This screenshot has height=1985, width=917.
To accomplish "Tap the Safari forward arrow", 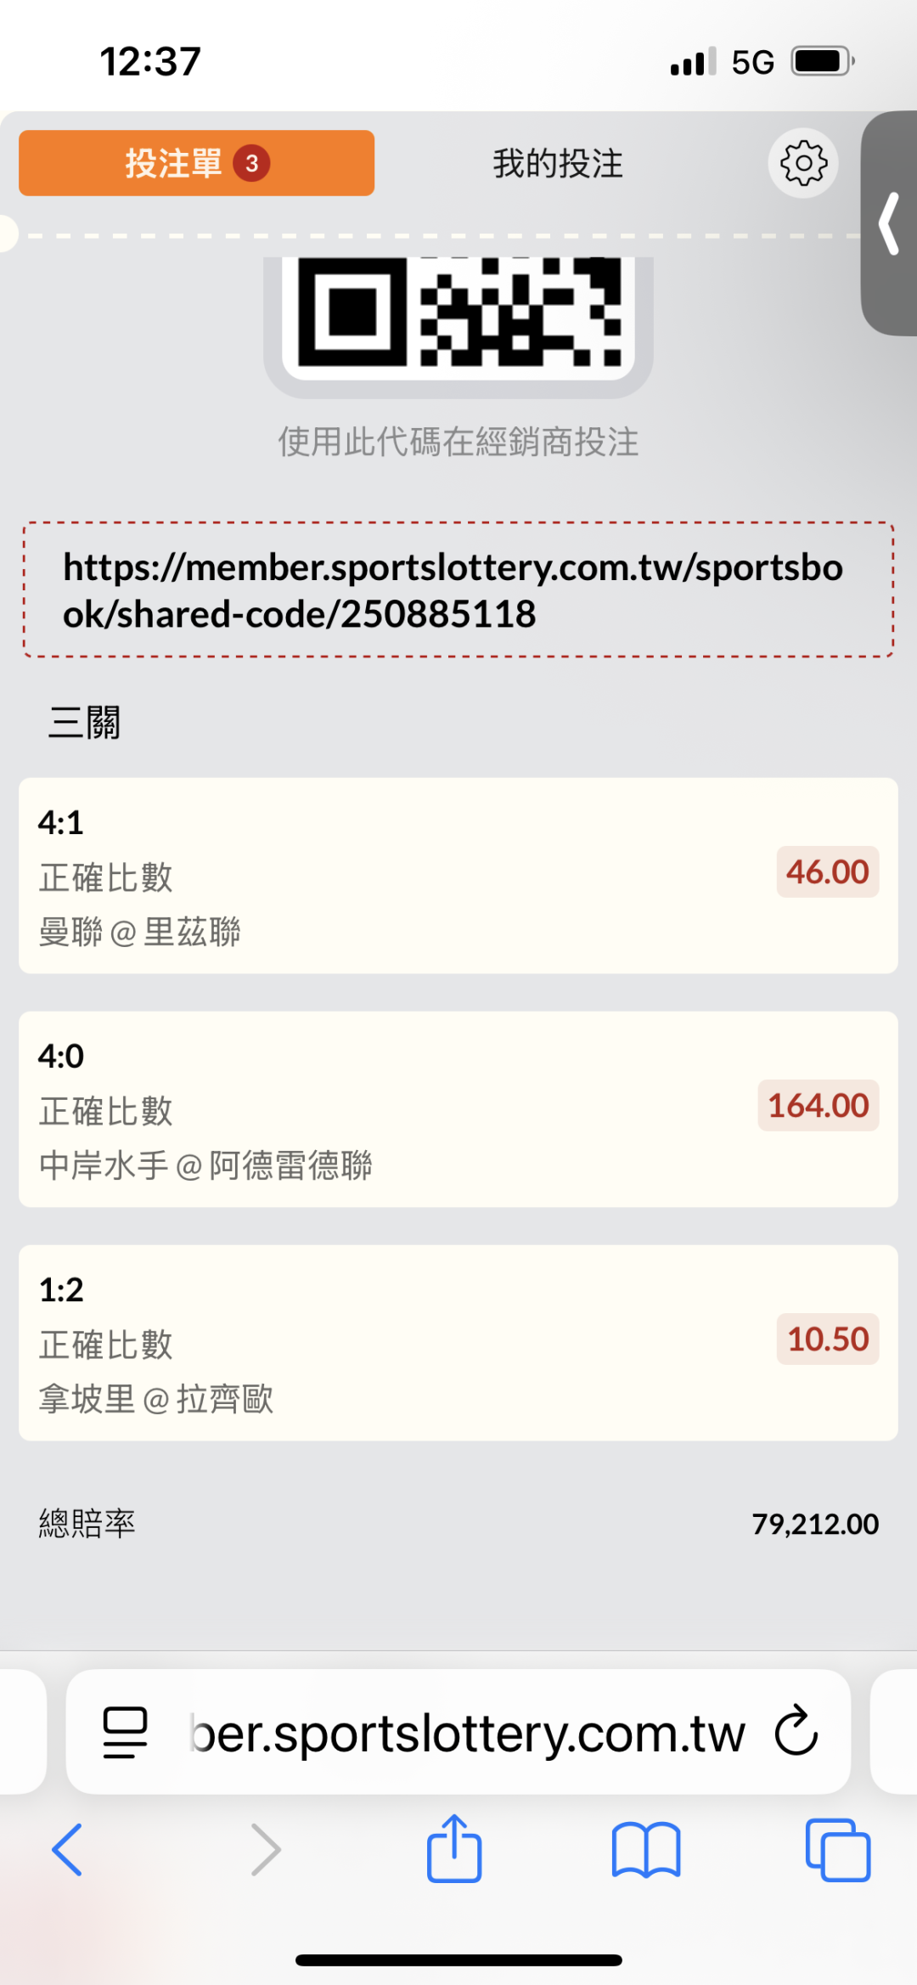I will click(x=266, y=1849).
